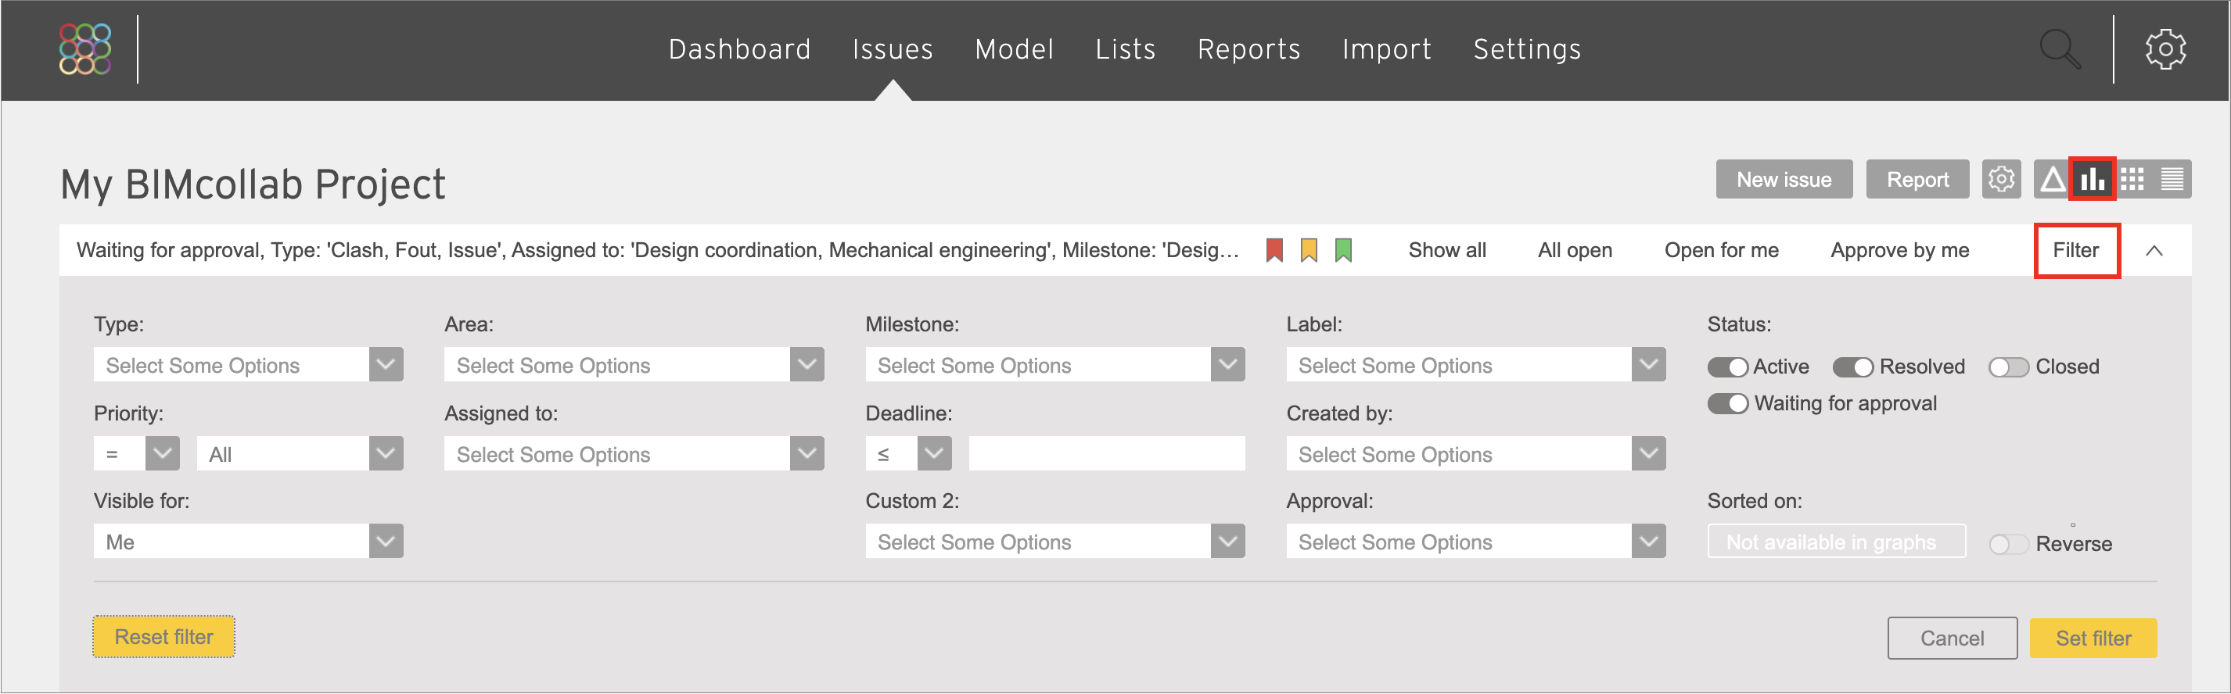
Task: Enable the Reverse sort switch
Action: 2008,544
